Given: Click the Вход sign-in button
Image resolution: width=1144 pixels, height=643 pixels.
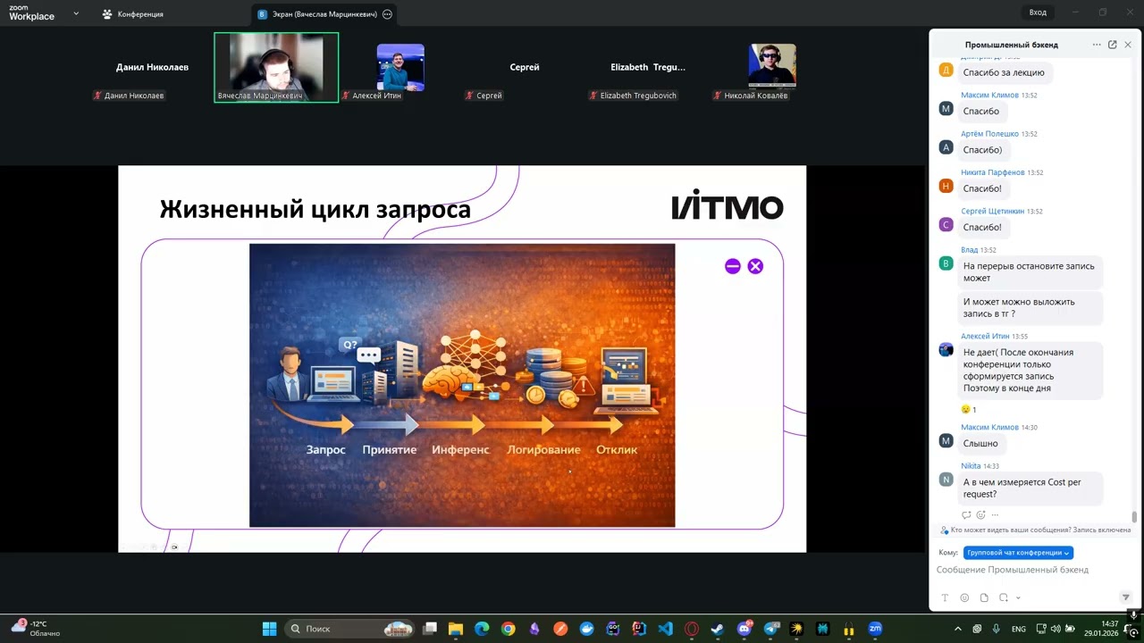Looking at the screenshot, I should [1038, 13].
